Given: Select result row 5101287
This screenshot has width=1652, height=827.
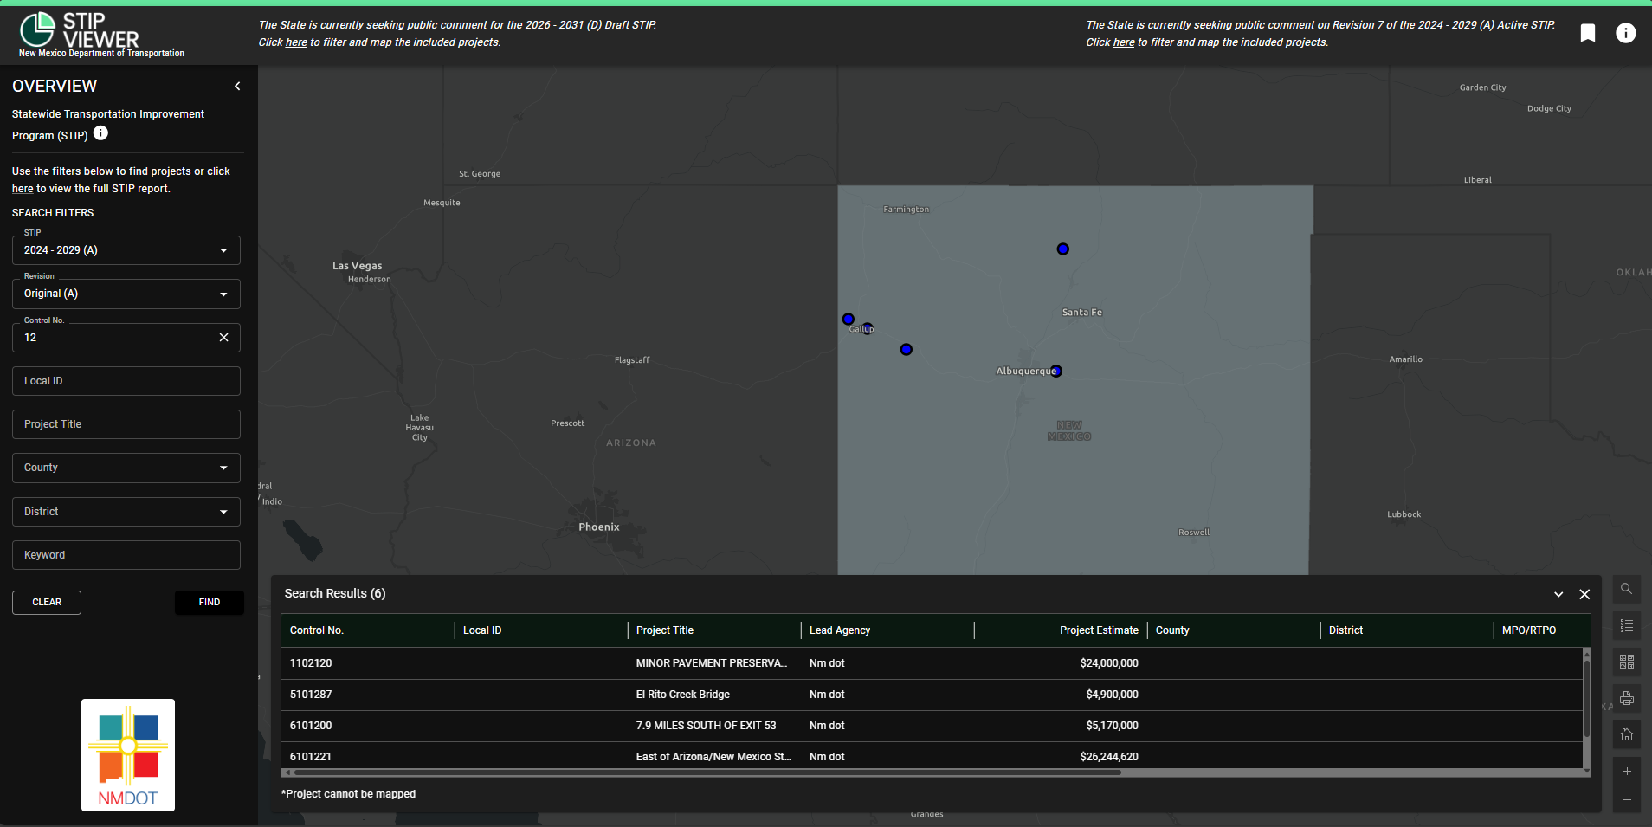Looking at the screenshot, I should [x=932, y=695].
